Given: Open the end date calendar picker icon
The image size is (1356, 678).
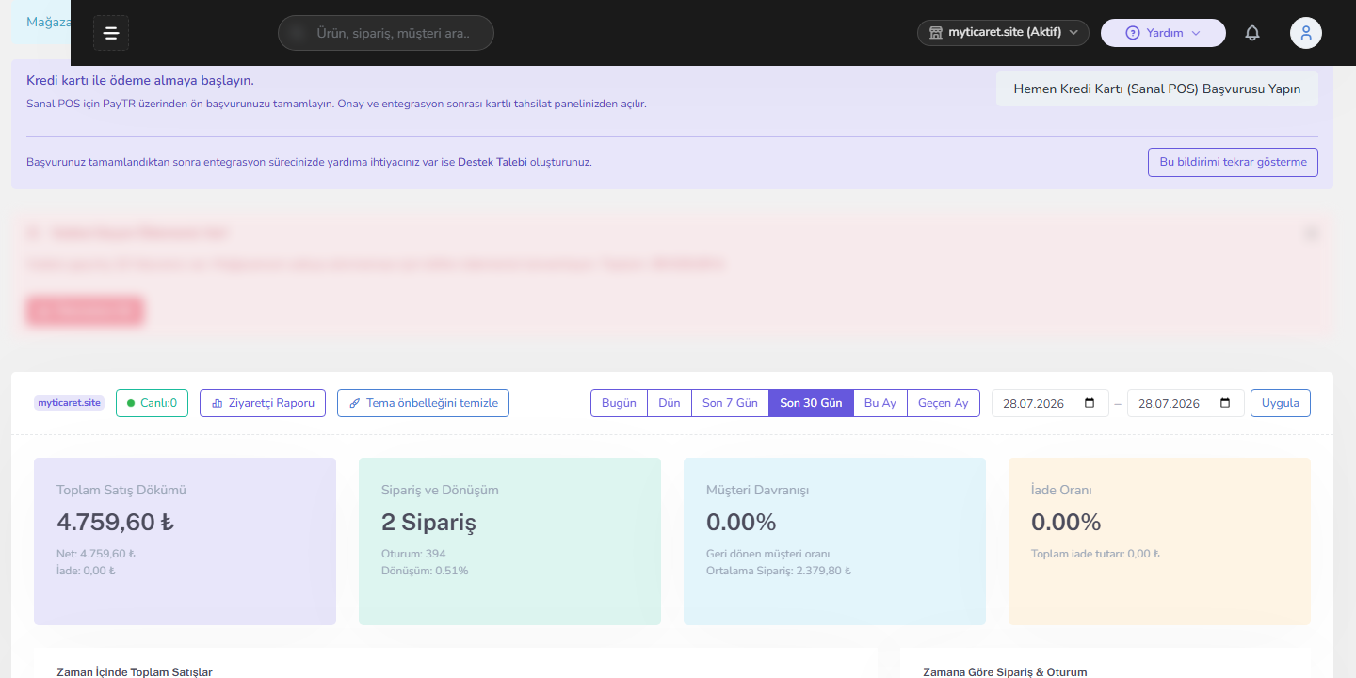Looking at the screenshot, I should click(x=1225, y=403).
